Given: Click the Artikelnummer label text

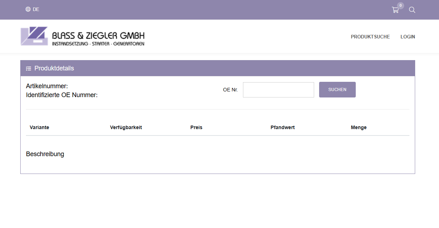Looking at the screenshot, I should (47, 86).
